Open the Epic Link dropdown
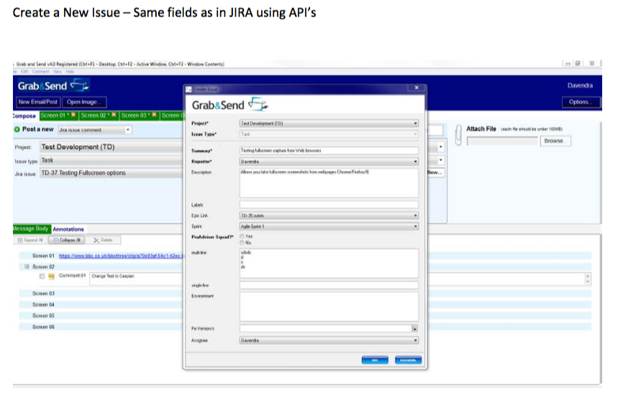 [415, 216]
